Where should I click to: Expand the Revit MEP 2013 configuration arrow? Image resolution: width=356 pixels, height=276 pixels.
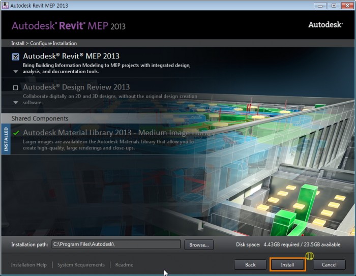click(15, 72)
